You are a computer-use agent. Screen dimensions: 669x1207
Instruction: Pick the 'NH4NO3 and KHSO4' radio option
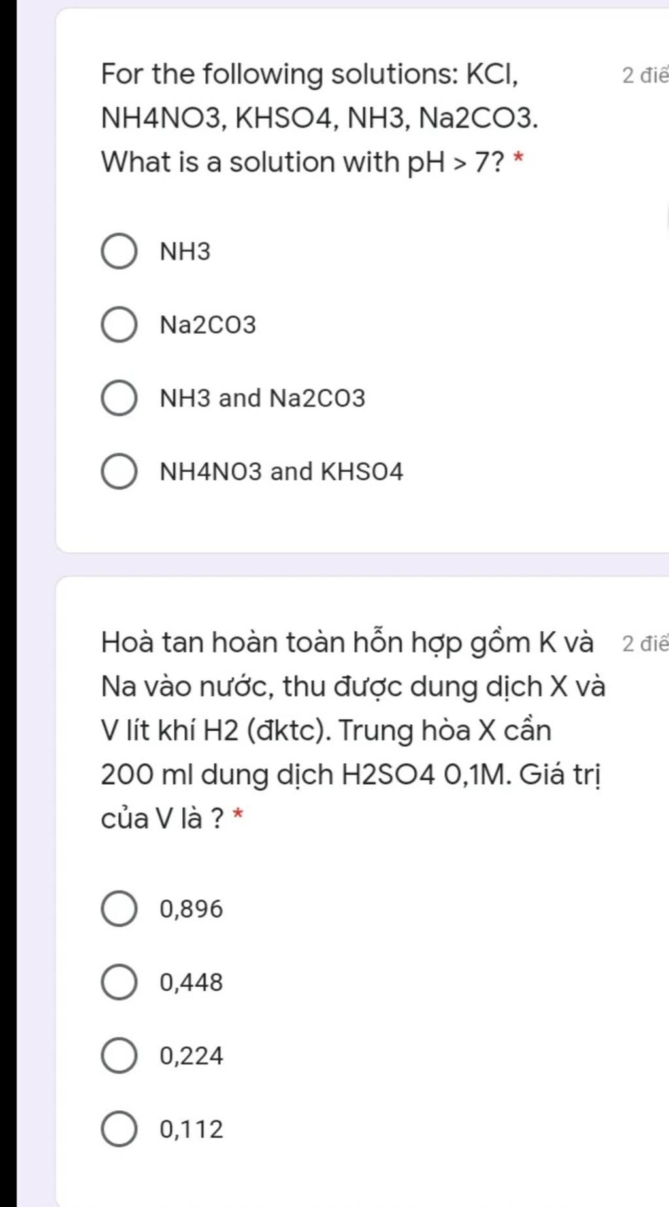click(119, 472)
